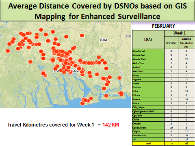Click the slide title banner
This screenshot has width=195, height=146.
tap(97, 11)
